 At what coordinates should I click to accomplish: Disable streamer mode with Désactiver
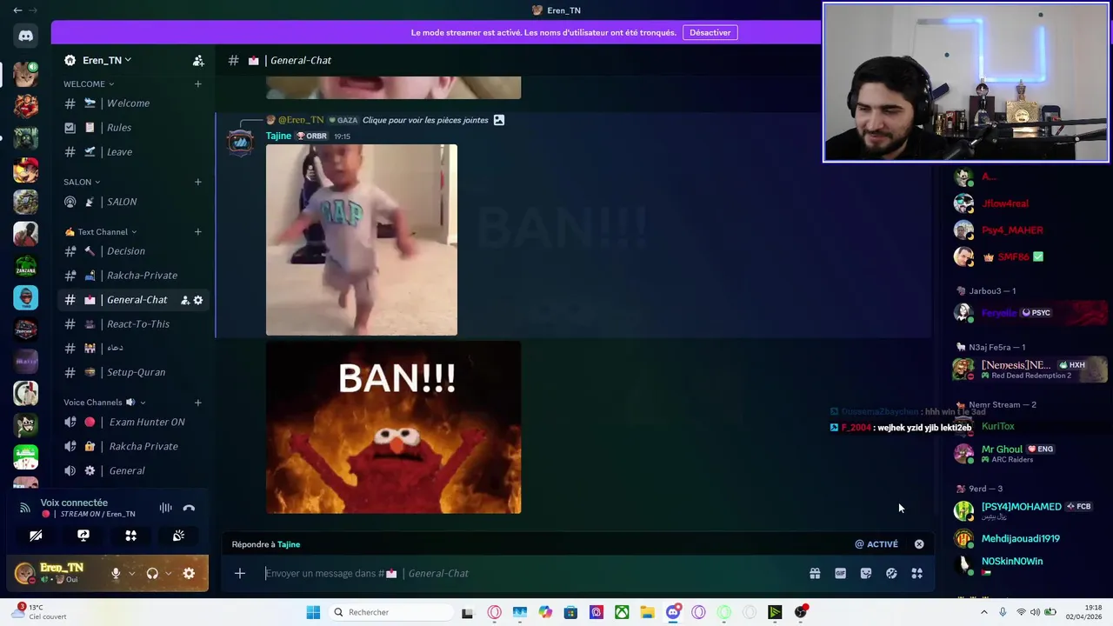[x=710, y=32]
